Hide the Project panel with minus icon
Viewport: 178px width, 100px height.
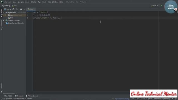click(24, 9)
